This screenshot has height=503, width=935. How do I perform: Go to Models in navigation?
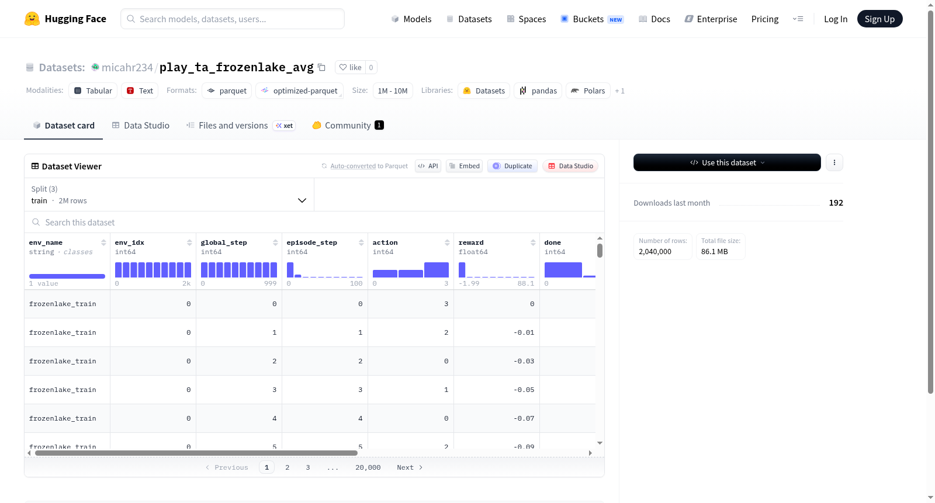pos(411,19)
